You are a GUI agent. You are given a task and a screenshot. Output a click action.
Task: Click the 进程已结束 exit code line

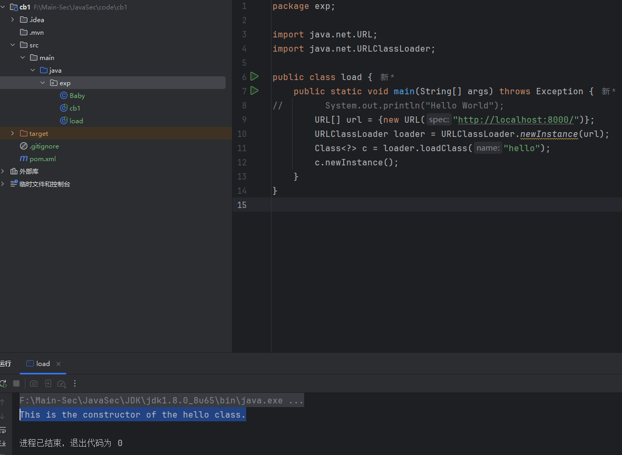71,443
